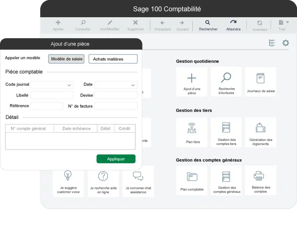Switch to list view icon
Viewport: 297px width, 236px height.
[x=272, y=43]
